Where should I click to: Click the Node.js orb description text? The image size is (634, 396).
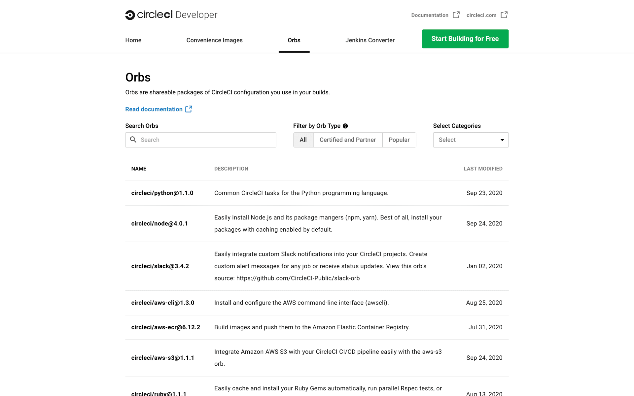tap(328, 223)
